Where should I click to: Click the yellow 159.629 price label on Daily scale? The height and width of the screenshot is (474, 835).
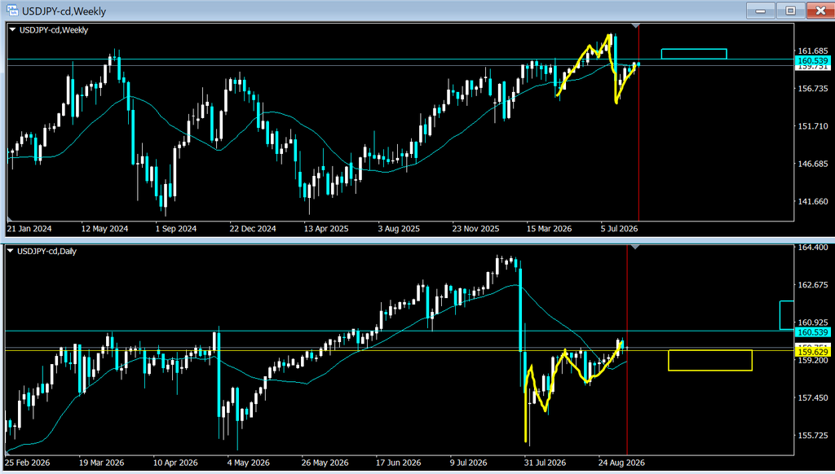coord(812,352)
